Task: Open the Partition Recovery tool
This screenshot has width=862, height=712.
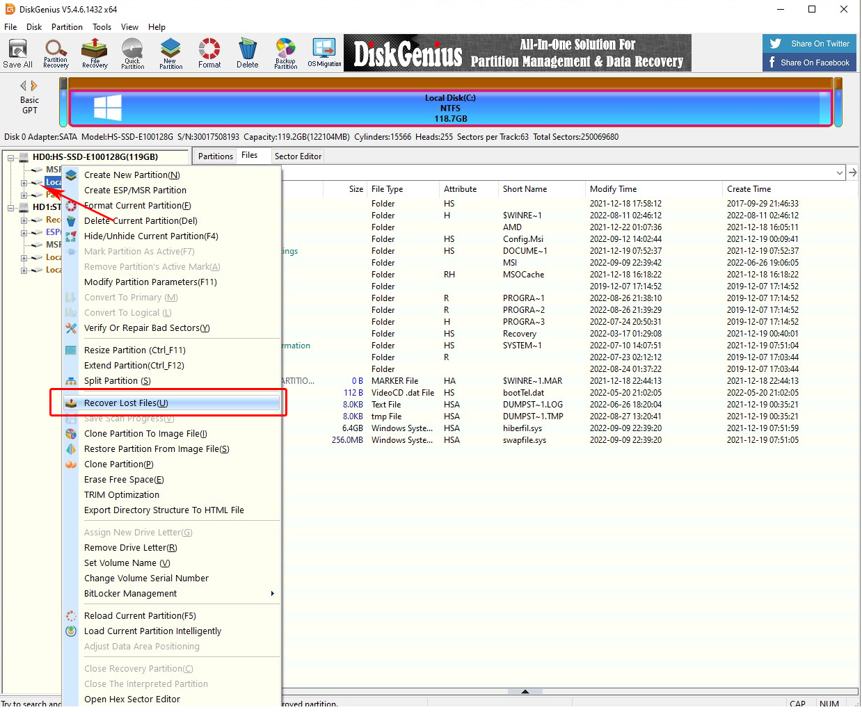Action: (x=56, y=54)
